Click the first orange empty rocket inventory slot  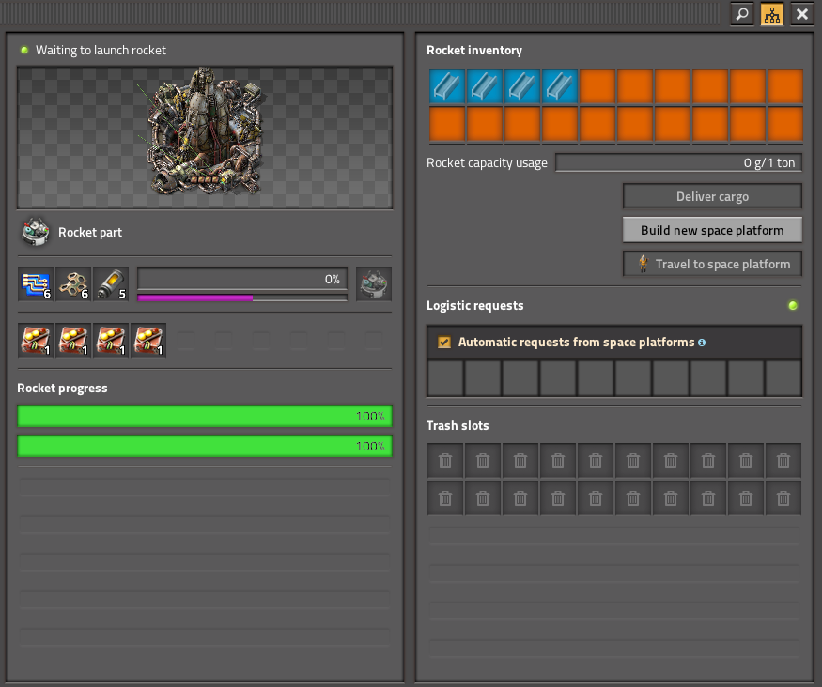tap(597, 86)
